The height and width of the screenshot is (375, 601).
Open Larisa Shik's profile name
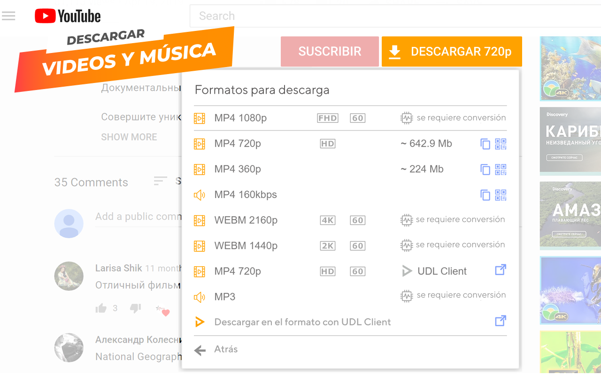click(119, 268)
